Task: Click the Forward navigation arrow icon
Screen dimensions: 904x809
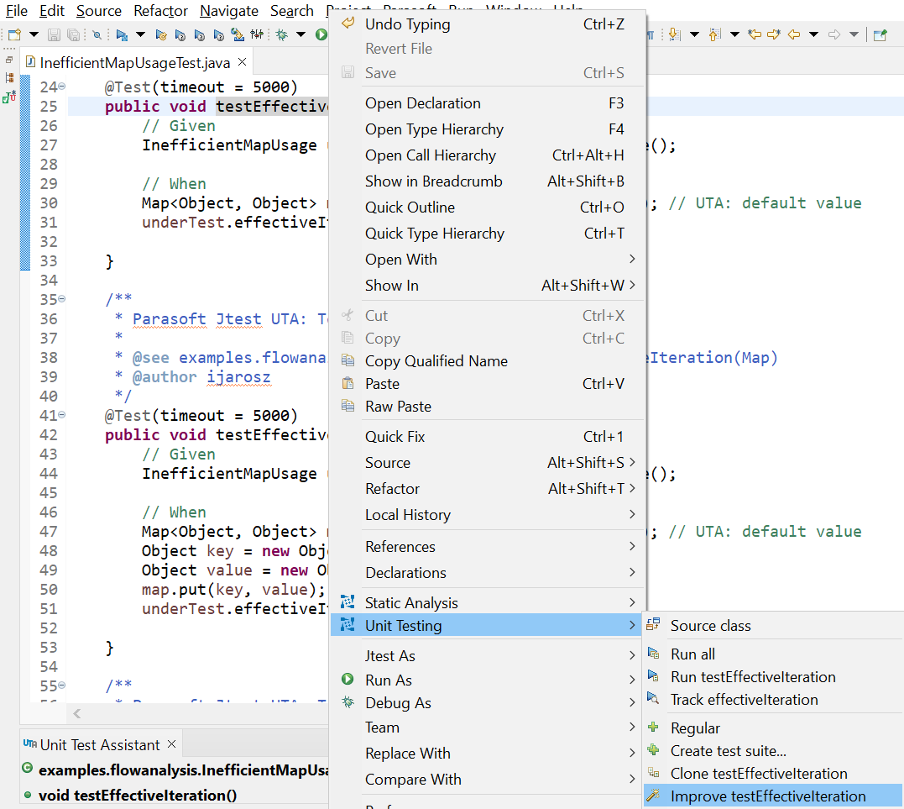Action: point(834,34)
